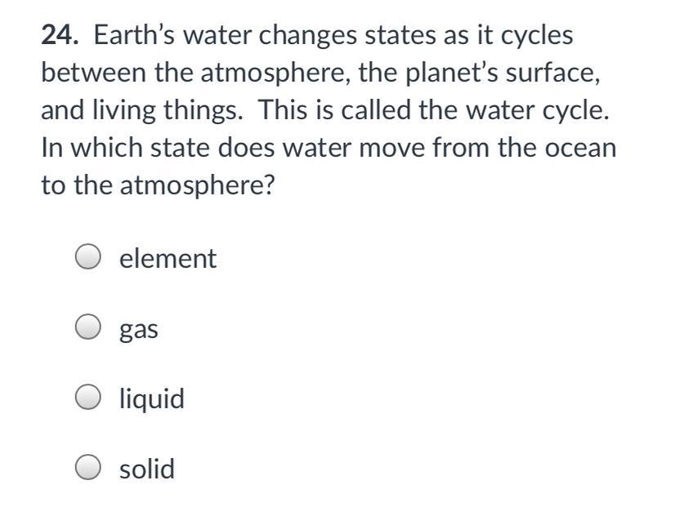Click the word "atmosphere?" ending the question

pyautogui.click(x=197, y=186)
